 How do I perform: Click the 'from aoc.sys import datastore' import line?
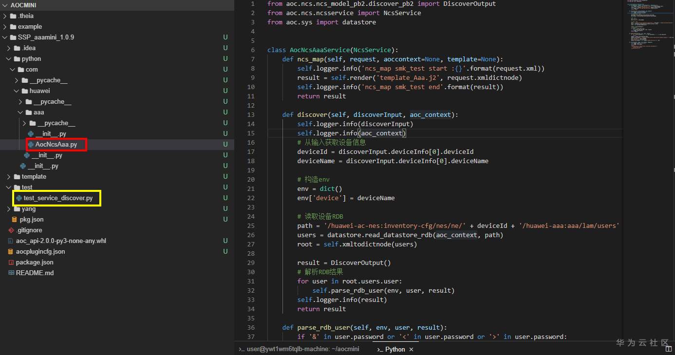point(321,22)
